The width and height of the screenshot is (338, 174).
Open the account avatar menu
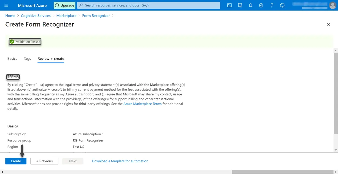coord(332,5)
